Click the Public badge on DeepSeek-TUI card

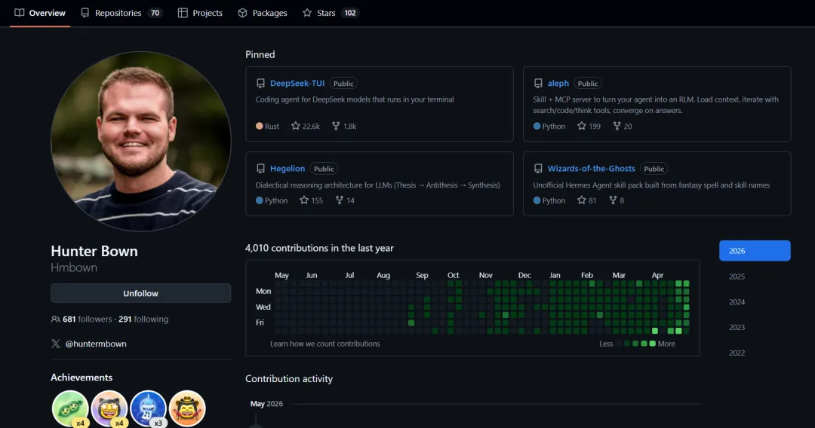pos(343,84)
